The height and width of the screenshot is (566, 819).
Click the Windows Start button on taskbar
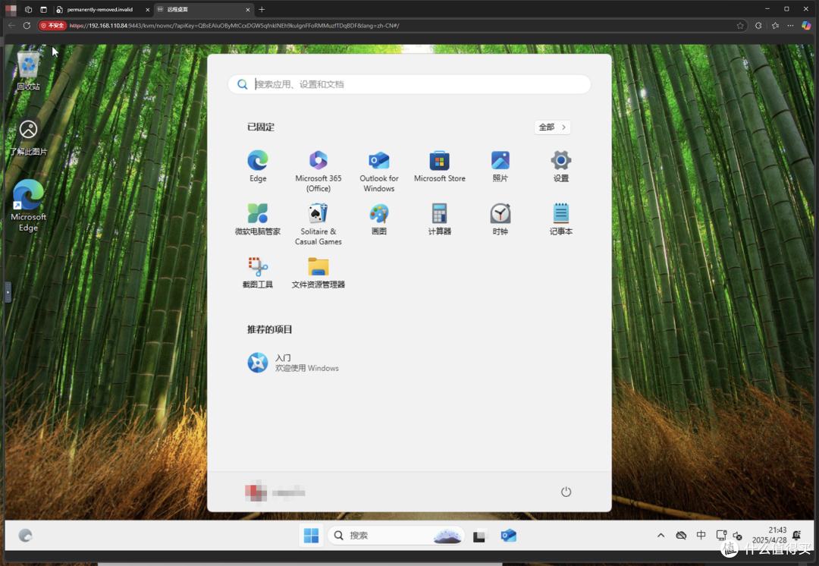point(311,535)
